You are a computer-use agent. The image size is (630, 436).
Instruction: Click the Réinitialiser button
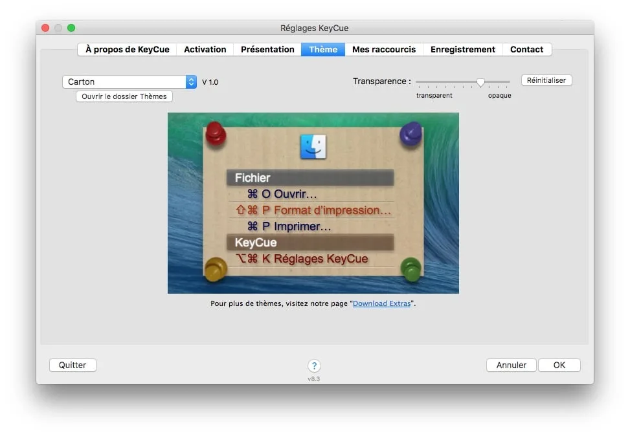pyautogui.click(x=546, y=80)
